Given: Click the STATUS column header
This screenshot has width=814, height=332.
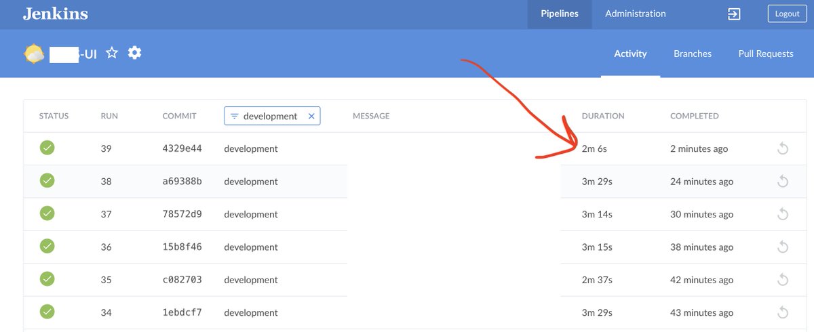Looking at the screenshot, I should (54, 116).
